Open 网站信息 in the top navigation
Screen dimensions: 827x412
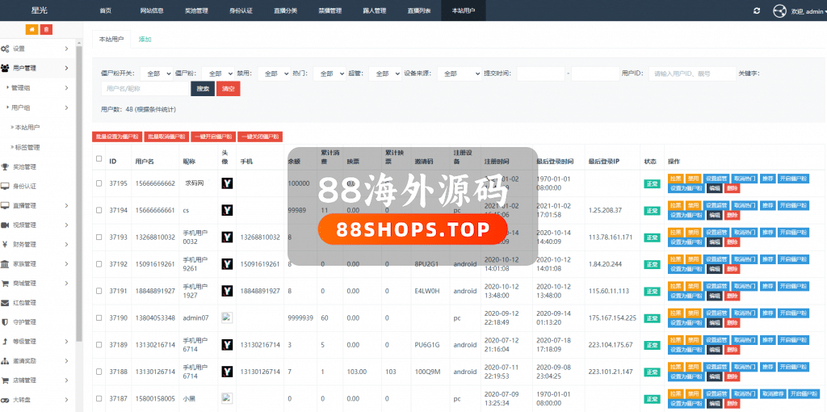151,11
